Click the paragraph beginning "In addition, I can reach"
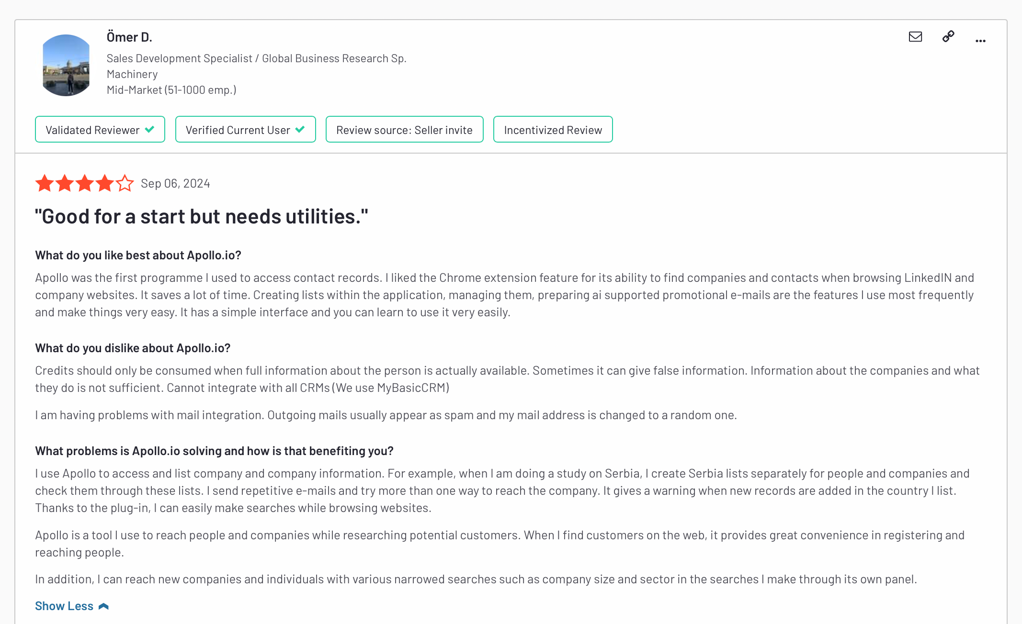Image resolution: width=1022 pixels, height=624 pixels. (476, 579)
